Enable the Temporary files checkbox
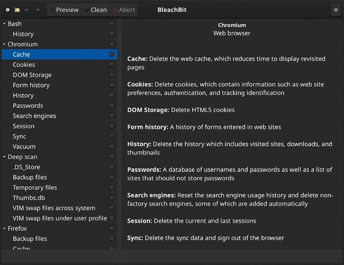Viewport: 344px width, 265px height. click(112, 187)
